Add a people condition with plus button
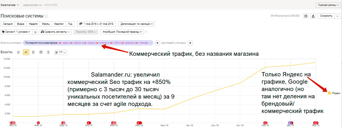 (x=190, y=43)
